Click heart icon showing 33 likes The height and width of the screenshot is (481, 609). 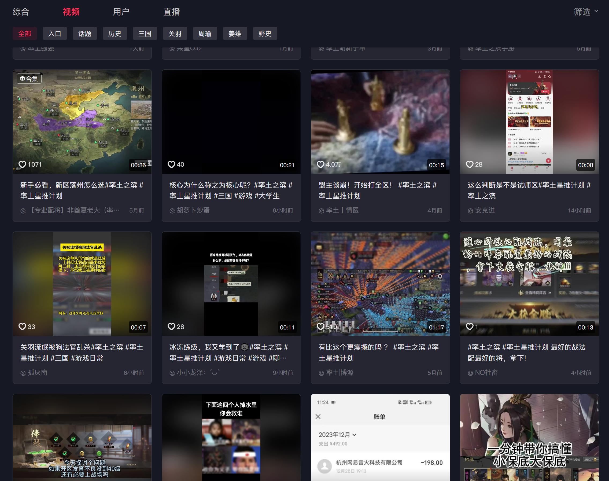pos(22,327)
